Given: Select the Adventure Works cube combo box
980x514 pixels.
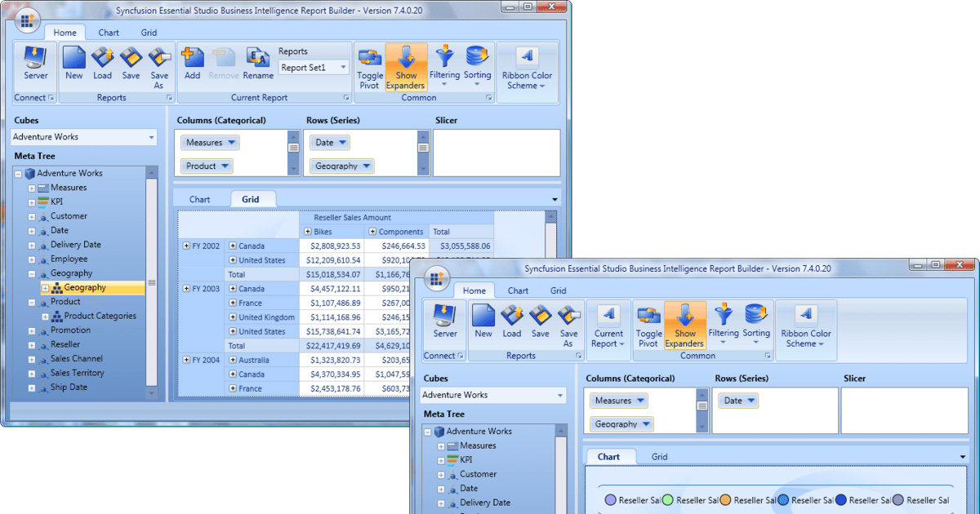Looking at the screenshot, I should click(x=83, y=136).
